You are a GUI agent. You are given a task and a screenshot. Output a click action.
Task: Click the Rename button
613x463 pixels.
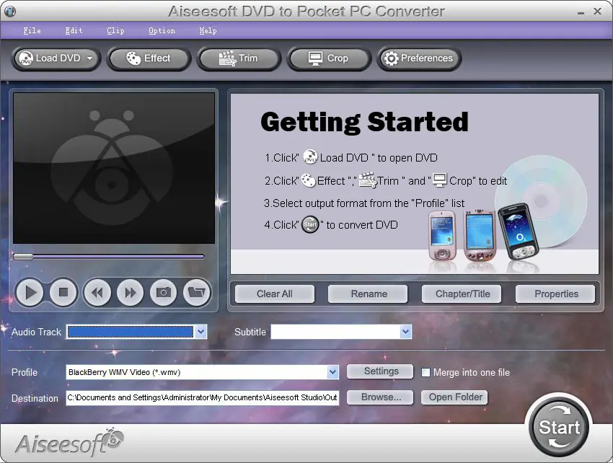[x=369, y=294]
